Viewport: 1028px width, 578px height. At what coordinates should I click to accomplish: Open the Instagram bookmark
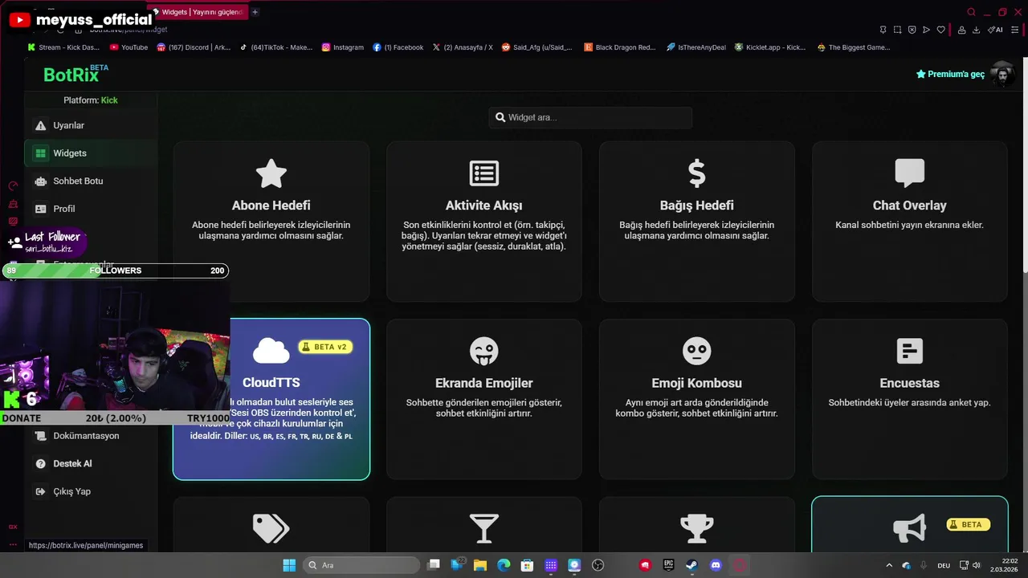(343, 47)
